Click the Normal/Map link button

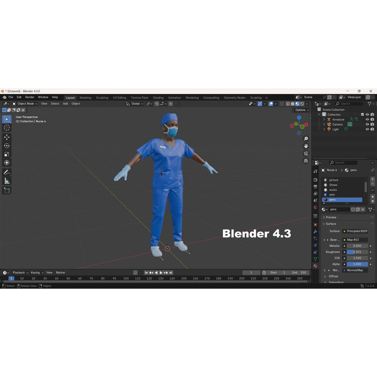click(355, 270)
